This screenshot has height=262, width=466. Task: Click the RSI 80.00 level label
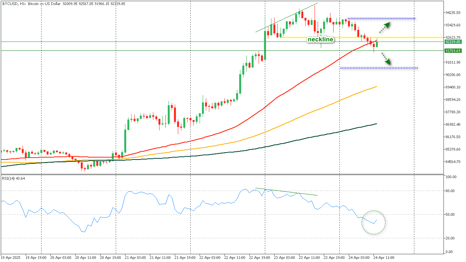(450, 191)
